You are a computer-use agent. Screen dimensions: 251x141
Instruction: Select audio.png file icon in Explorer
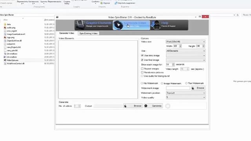5,28
